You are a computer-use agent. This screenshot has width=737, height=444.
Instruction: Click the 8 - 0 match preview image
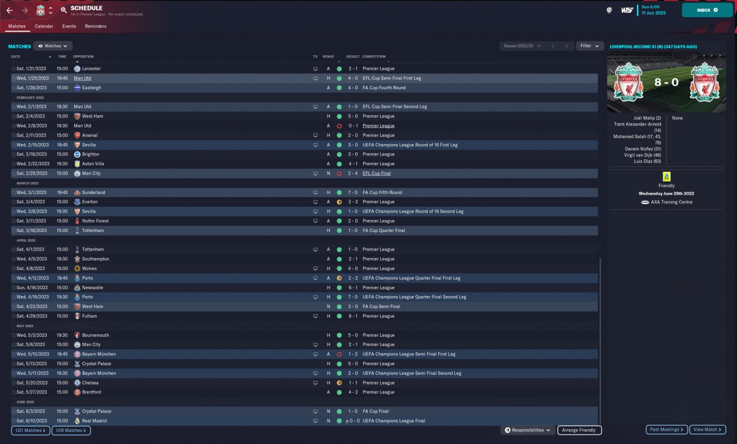pyautogui.click(x=666, y=83)
